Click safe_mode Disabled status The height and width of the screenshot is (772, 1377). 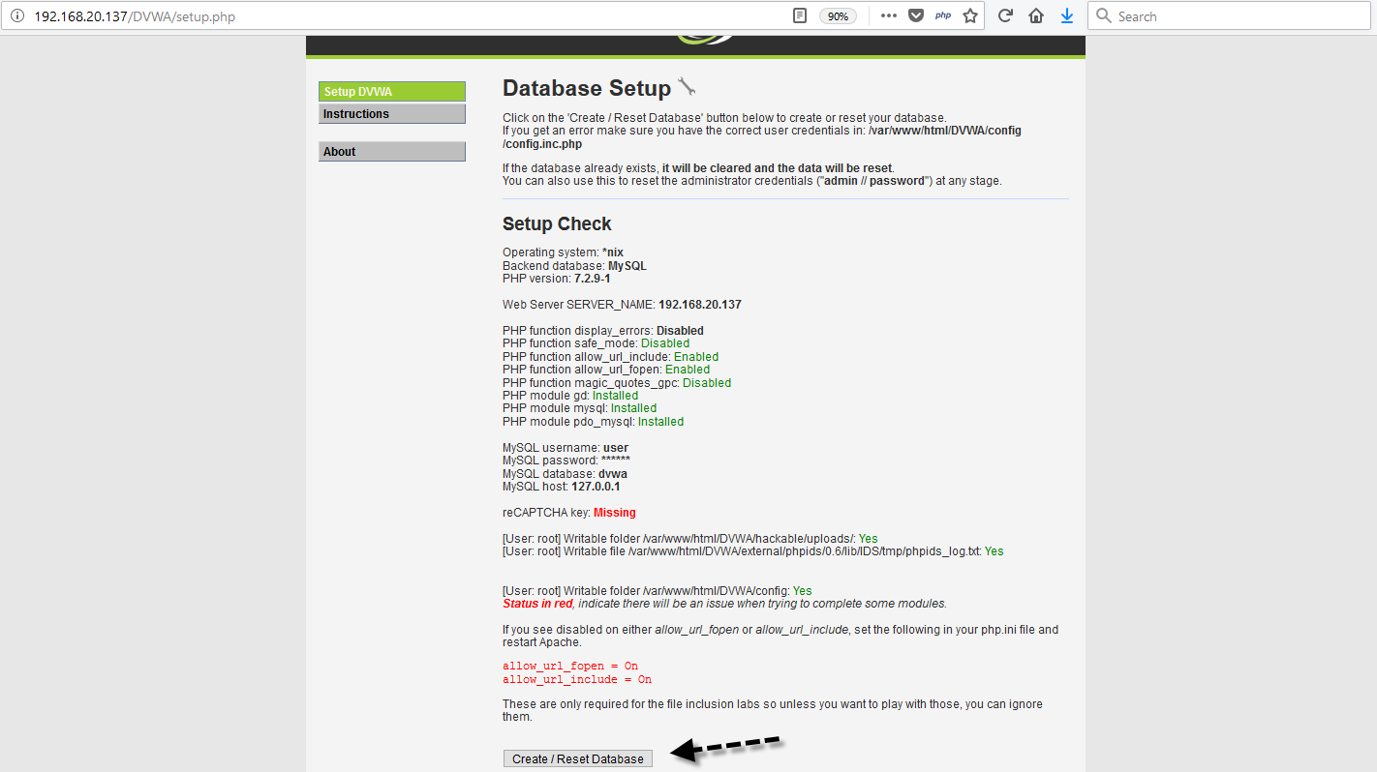coord(665,343)
